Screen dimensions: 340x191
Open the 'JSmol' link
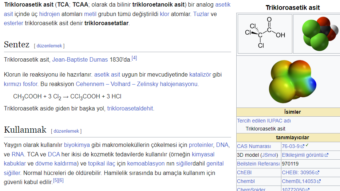pyautogui.click(x=269, y=155)
